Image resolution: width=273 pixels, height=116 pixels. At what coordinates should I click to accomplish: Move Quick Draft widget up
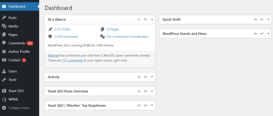coord(255,19)
